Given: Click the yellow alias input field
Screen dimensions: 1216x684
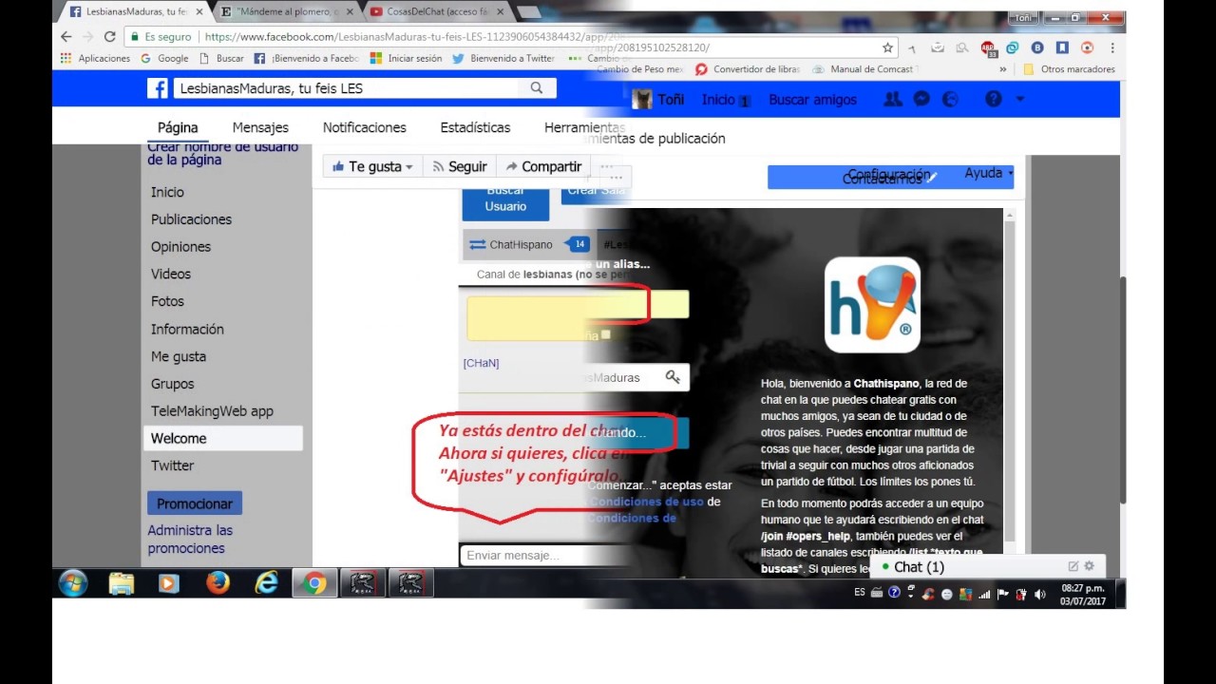Looking at the screenshot, I should (x=578, y=316).
